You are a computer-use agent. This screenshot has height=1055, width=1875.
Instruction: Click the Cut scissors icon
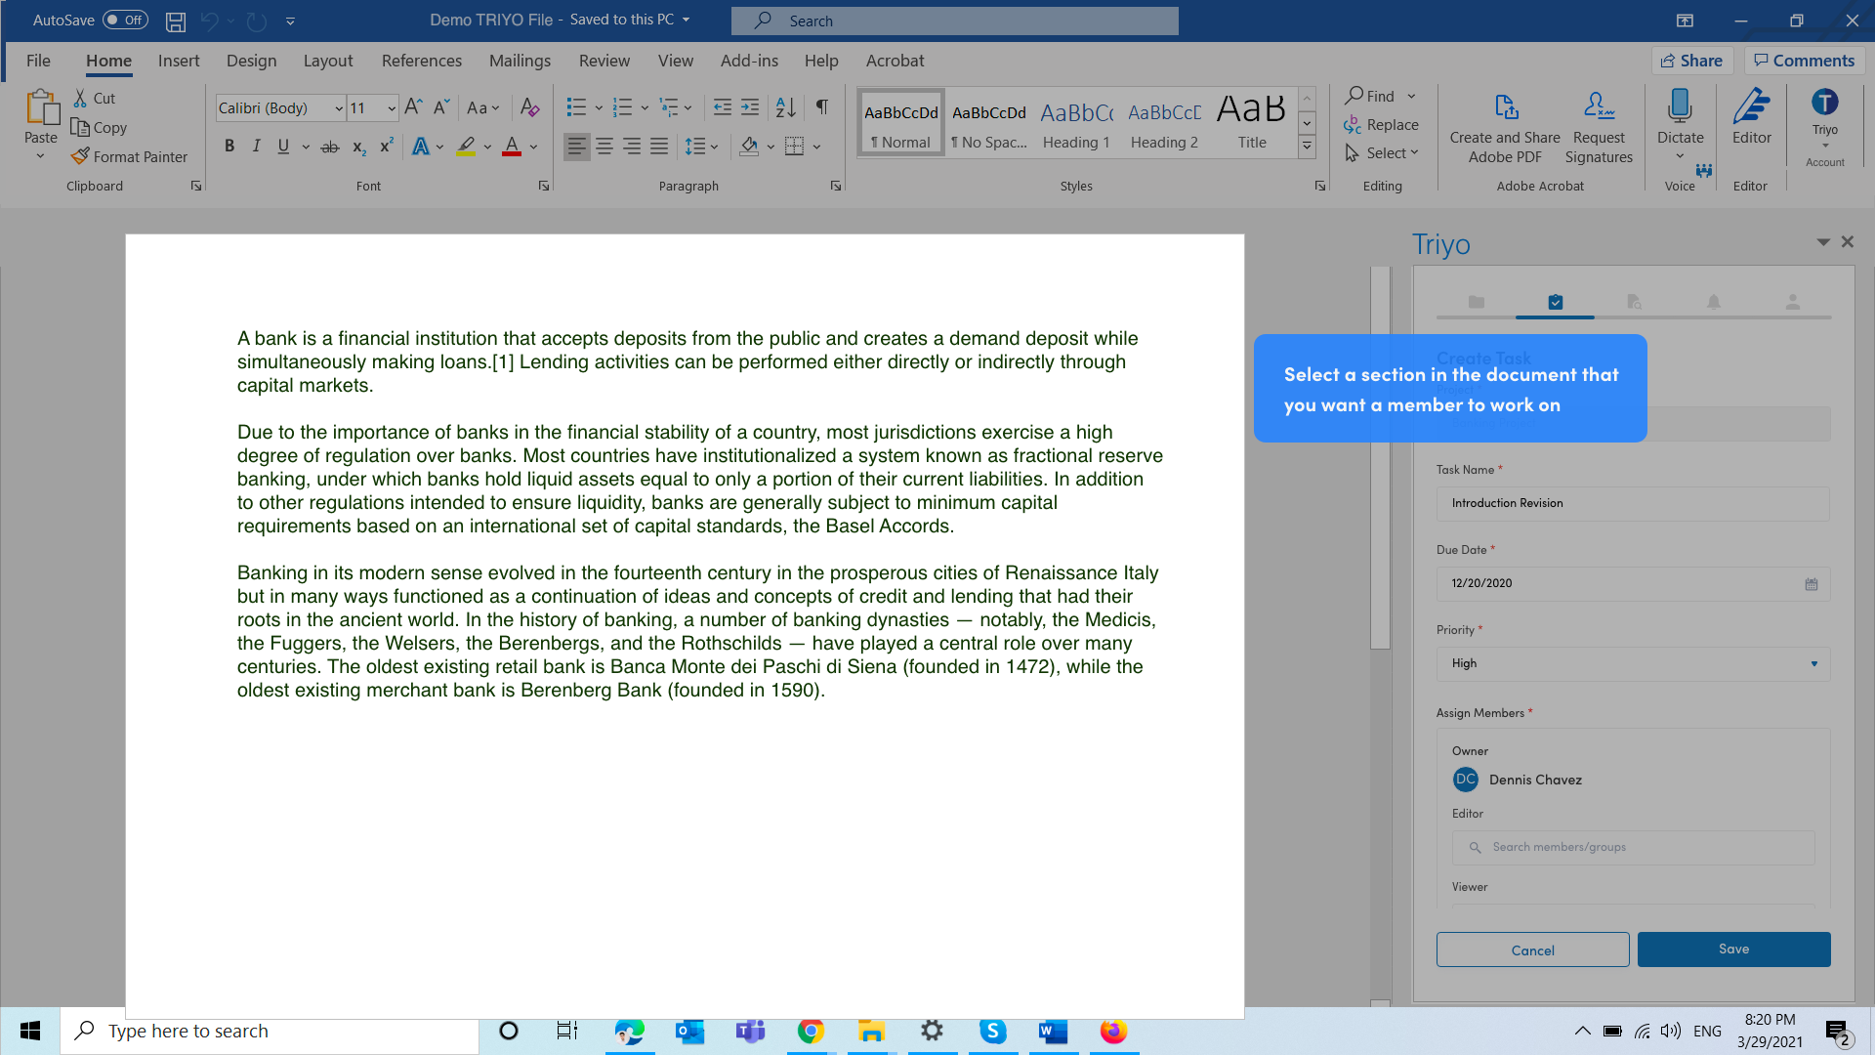(x=80, y=98)
